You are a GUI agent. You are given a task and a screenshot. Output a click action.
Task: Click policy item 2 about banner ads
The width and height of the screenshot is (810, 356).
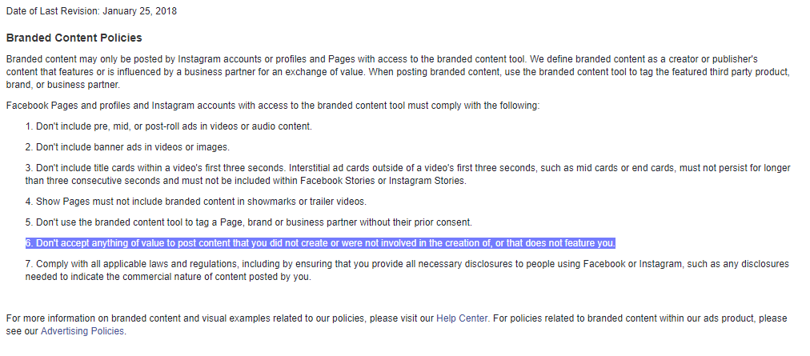[127, 147]
